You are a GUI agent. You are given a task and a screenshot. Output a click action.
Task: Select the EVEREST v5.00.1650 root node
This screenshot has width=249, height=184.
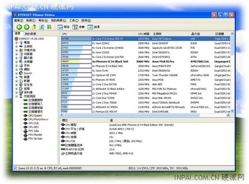click(31, 39)
